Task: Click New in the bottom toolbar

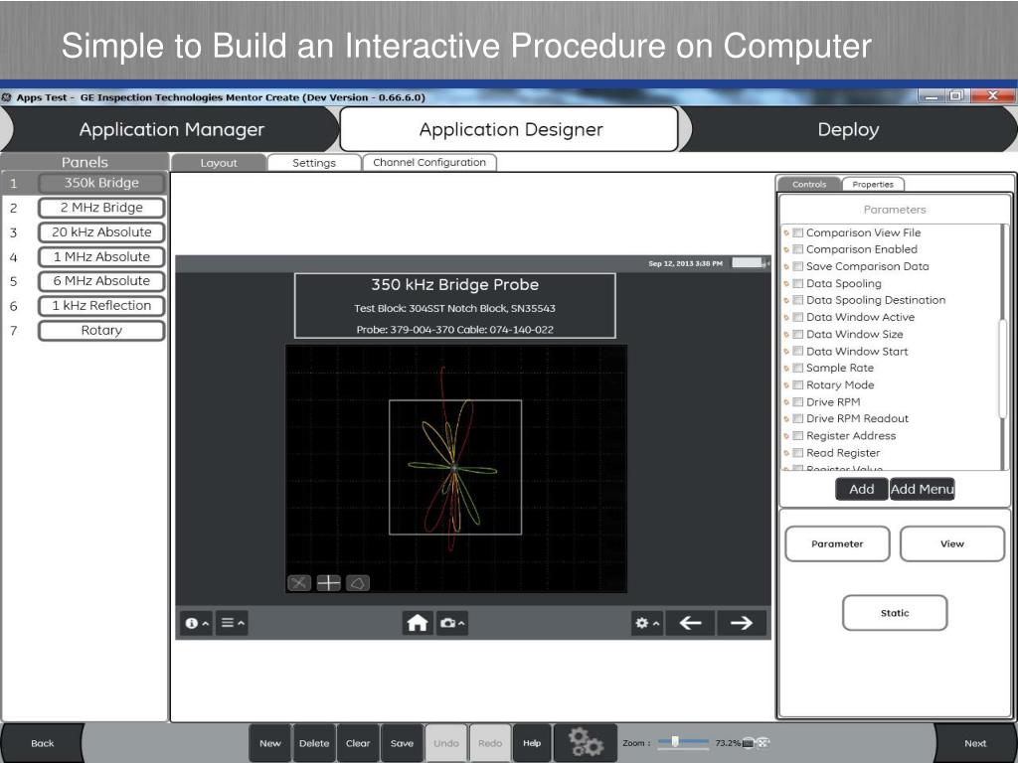Action: pyautogui.click(x=270, y=743)
